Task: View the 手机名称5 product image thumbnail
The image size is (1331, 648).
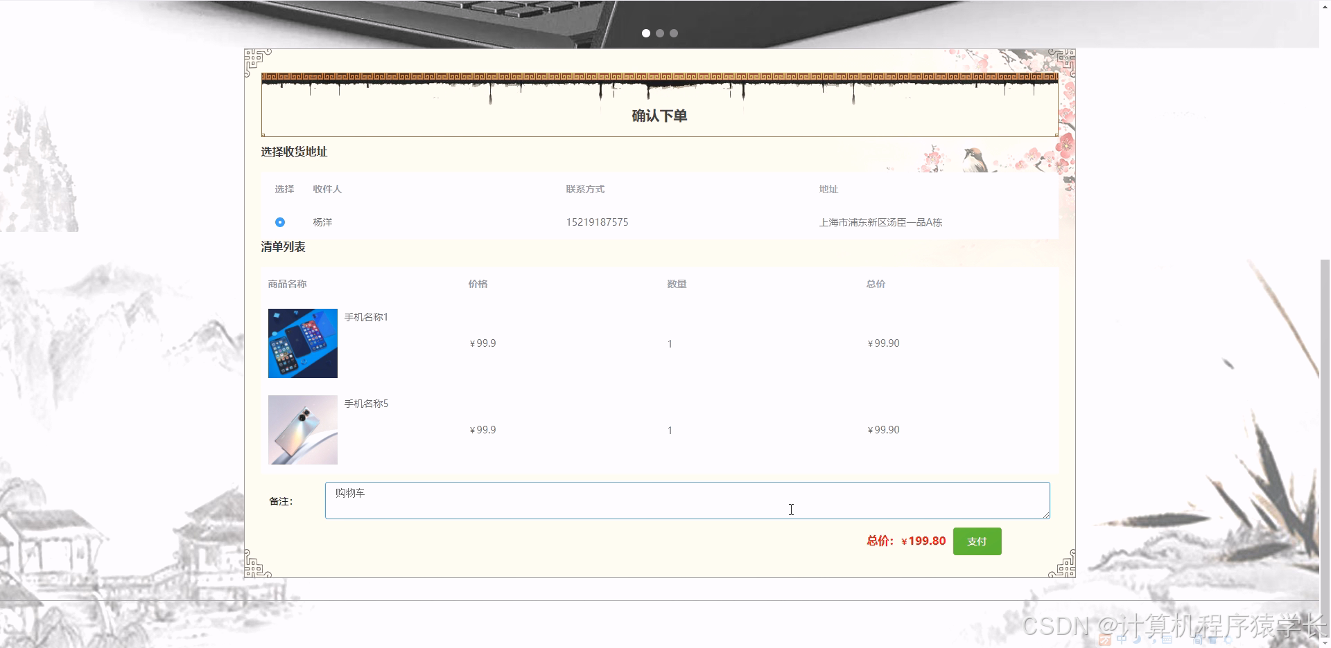Action: [x=302, y=429]
